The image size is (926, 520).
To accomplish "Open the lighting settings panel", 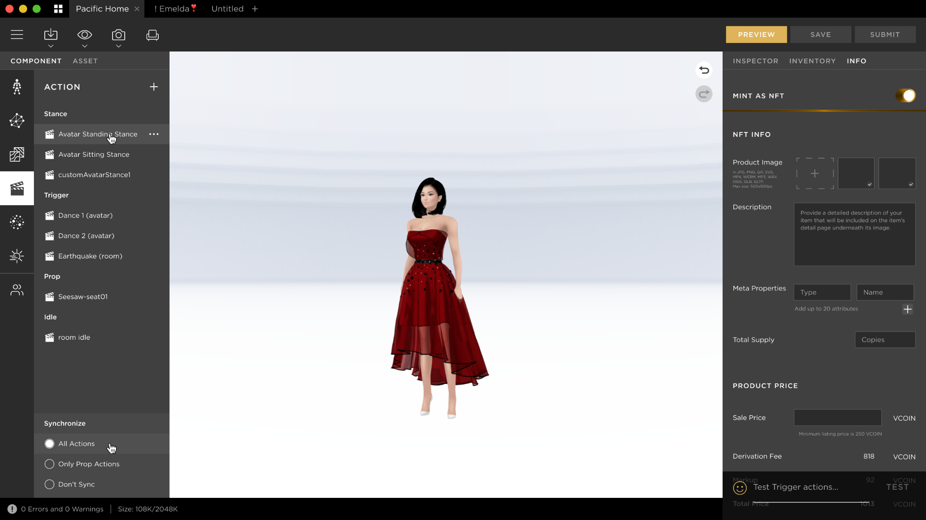I will [x=17, y=256].
